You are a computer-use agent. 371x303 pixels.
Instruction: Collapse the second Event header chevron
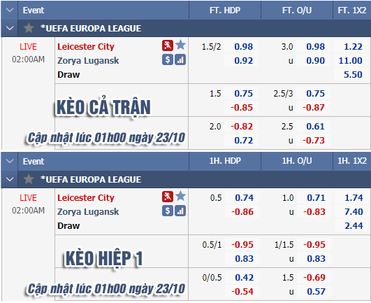pyautogui.click(x=10, y=161)
